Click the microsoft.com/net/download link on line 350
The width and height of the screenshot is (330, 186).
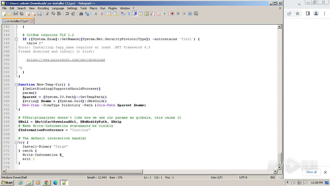[x=66, y=60]
